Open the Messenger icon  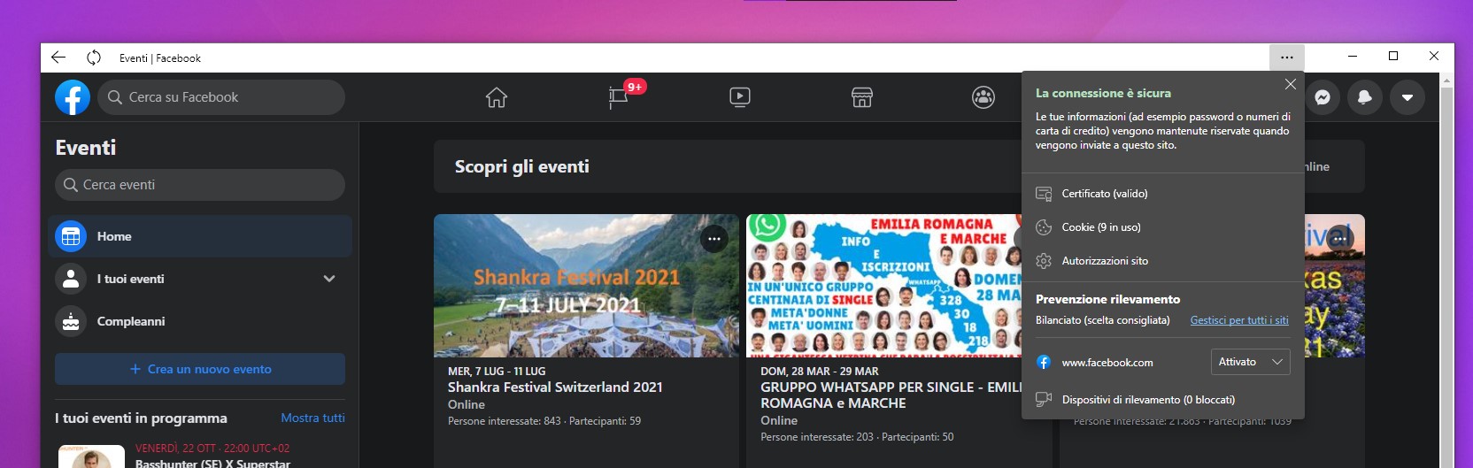coord(1323,97)
